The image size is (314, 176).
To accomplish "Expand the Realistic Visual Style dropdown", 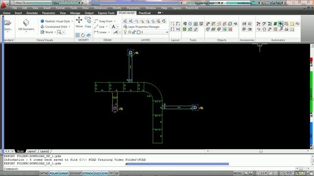I will pyautogui.click(x=72, y=21).
